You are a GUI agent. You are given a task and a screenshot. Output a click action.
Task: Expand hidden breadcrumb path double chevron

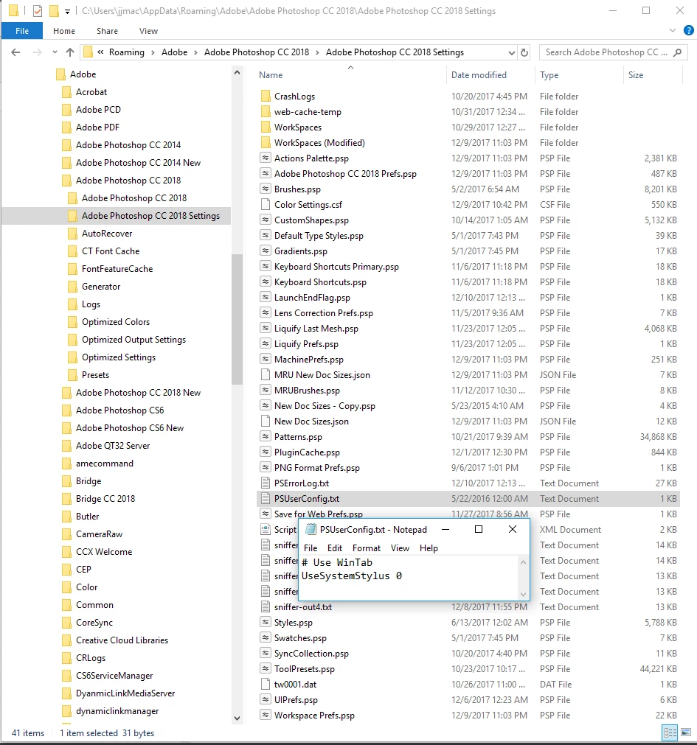(100, 52)
